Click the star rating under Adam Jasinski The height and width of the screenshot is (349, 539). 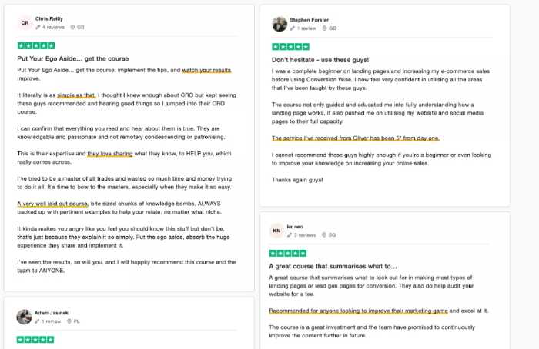click(x=35, y=340)
